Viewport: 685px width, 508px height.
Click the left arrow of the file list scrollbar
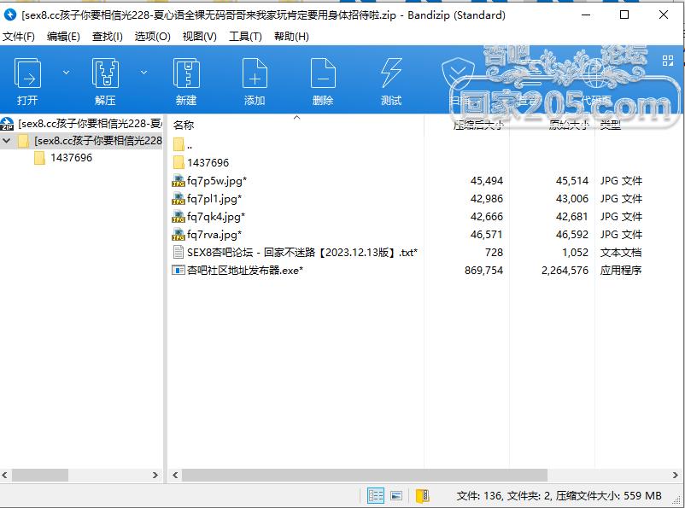tap(175, 475)
